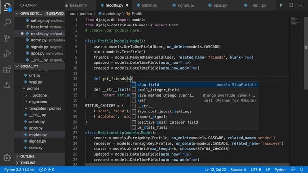Click Ln 12, Col 22 go to line

(216, 170)
